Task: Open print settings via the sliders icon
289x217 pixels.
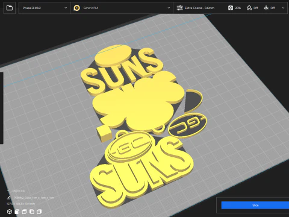Action: click(179, 8)
